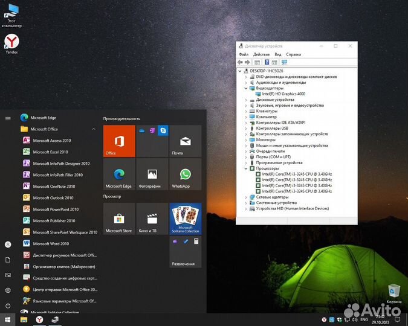This screenshot has height=326, width=408.
Task: Collapse the Microsoft Office folder
Action: tap(94, 129)
